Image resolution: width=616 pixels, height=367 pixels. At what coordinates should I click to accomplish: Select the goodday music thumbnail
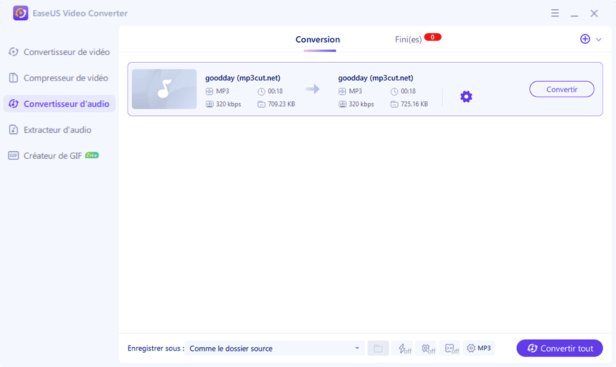pyautogui.click(x=164, y=89)
